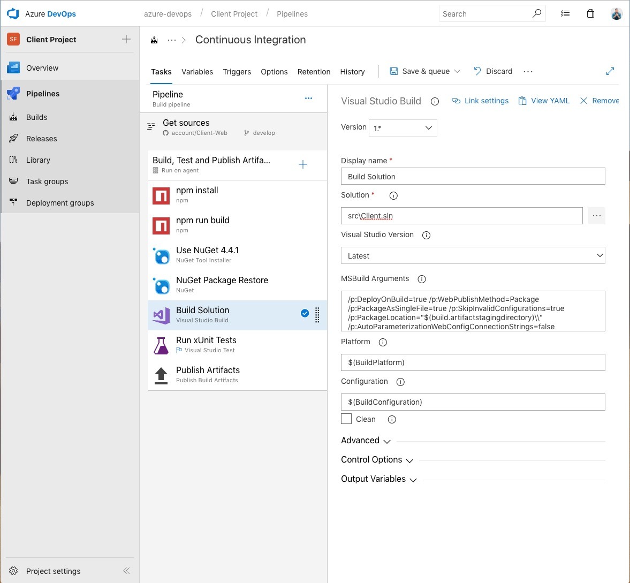The height and width of the screenshot is (583, 630).
Task: Switch to the Variables tab
Action: point(197,72)
